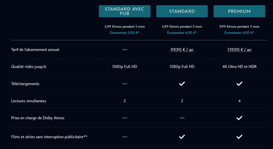
Task: Click the Téléchargements dash for Standard avec pub
Action: click(x=125, y=84)
